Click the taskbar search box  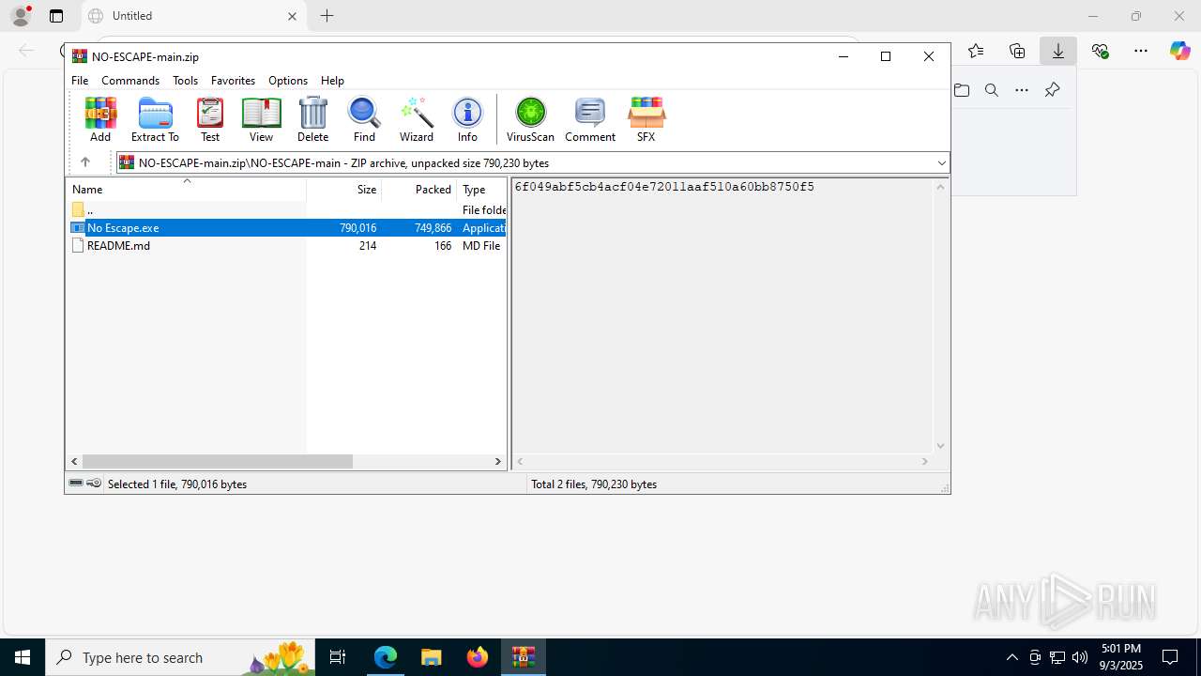click(x=180, y=657)
